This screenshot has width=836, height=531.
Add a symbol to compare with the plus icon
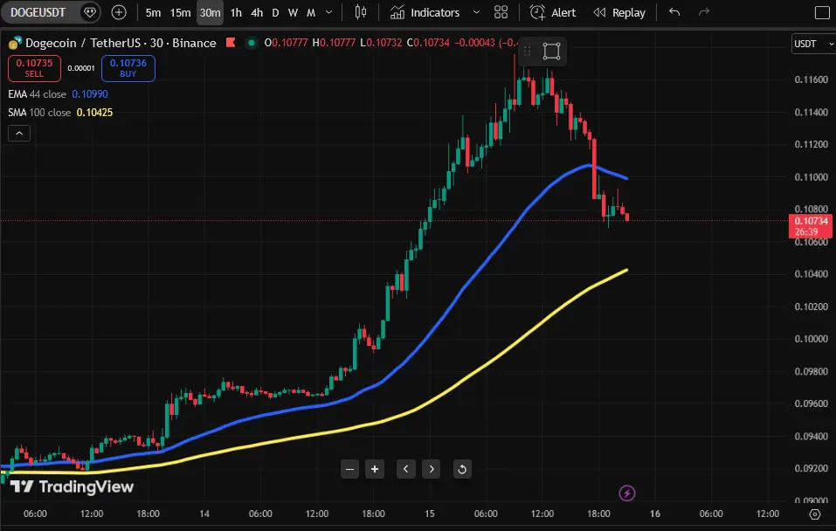(x=119, y=12)
